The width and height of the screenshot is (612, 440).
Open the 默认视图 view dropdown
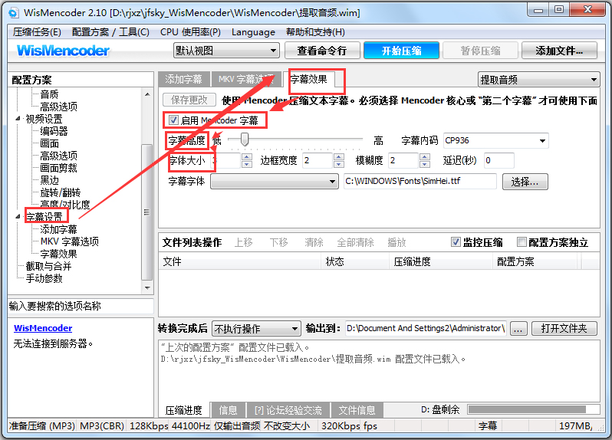(226, 51)
